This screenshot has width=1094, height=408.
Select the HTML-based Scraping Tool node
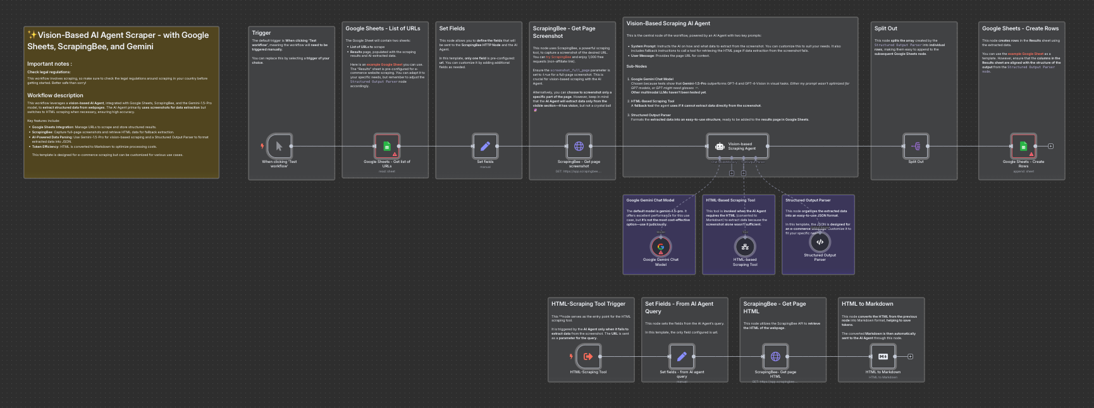coord(745,246)
